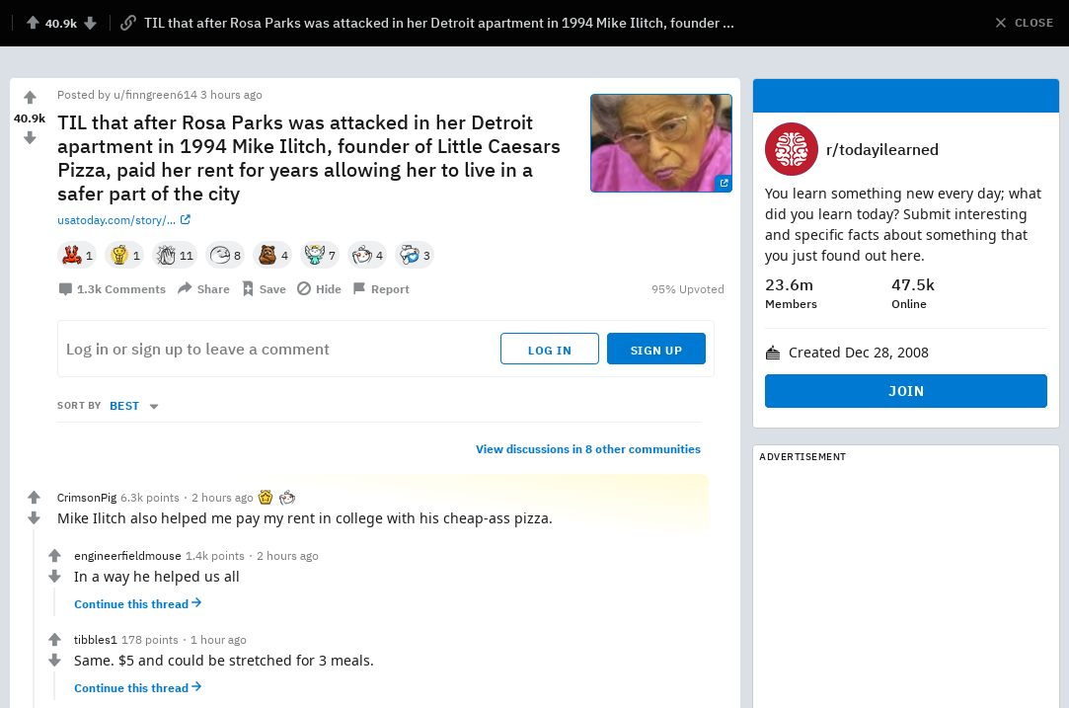Image resolution: width=1069 pixels, height=708 pixels.
Task: Click the '47.5k Online' count
Action: [x=913, y=293]
